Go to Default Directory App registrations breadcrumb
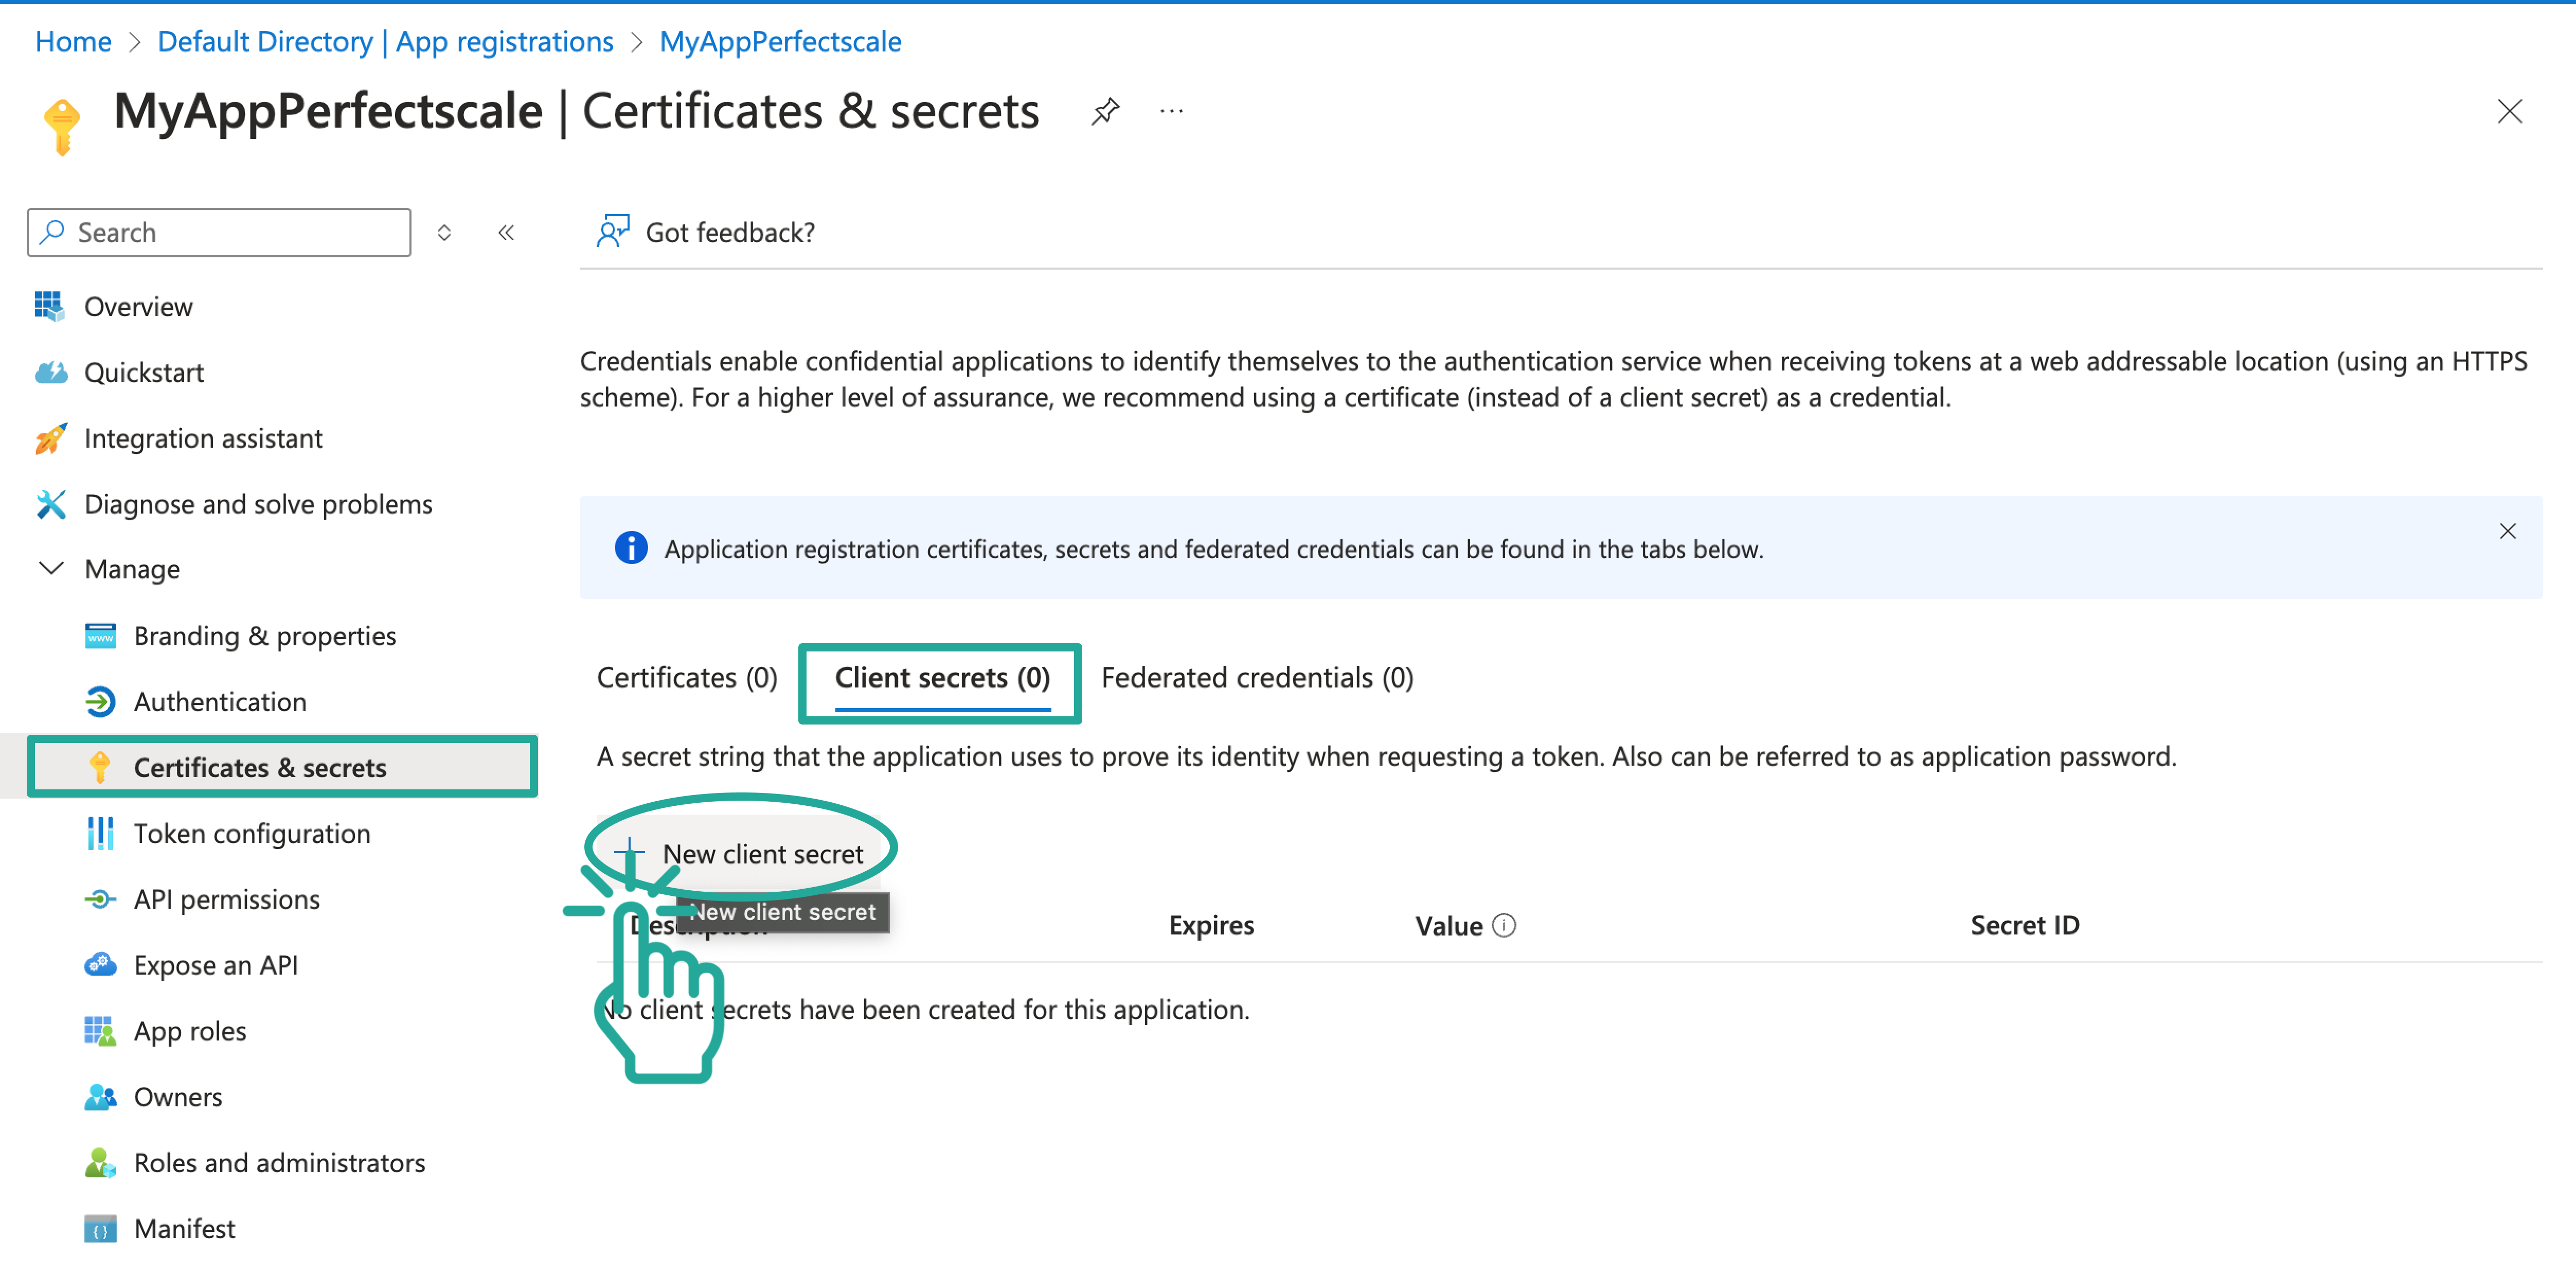This screenshot has width=2576, height=1271. (385, 41)
